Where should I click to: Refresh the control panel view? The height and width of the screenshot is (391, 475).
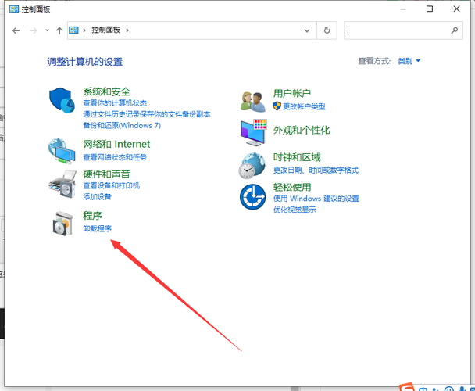(327, 30)
